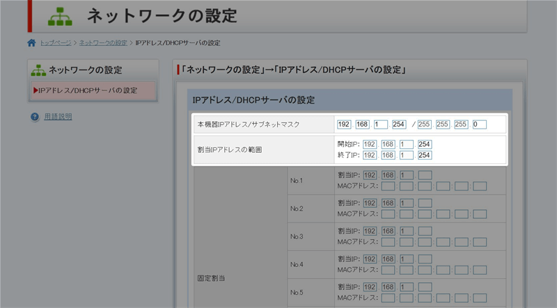Click No.2 MACアドレス first field
The height and width of the screenshot is (308, 557).
tap(388, 214)
